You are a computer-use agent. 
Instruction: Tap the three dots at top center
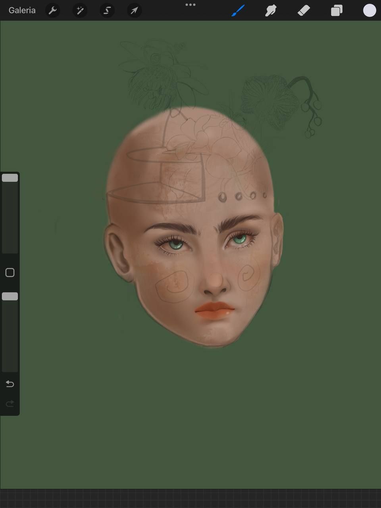(x=190, y=5)
